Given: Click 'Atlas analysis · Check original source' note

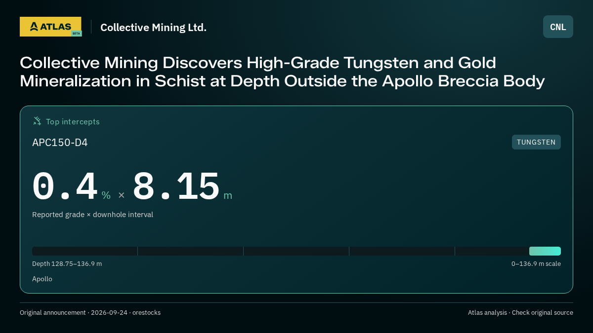Looking at the screenshot, I should pyautogui.click(x=520, y=313).
